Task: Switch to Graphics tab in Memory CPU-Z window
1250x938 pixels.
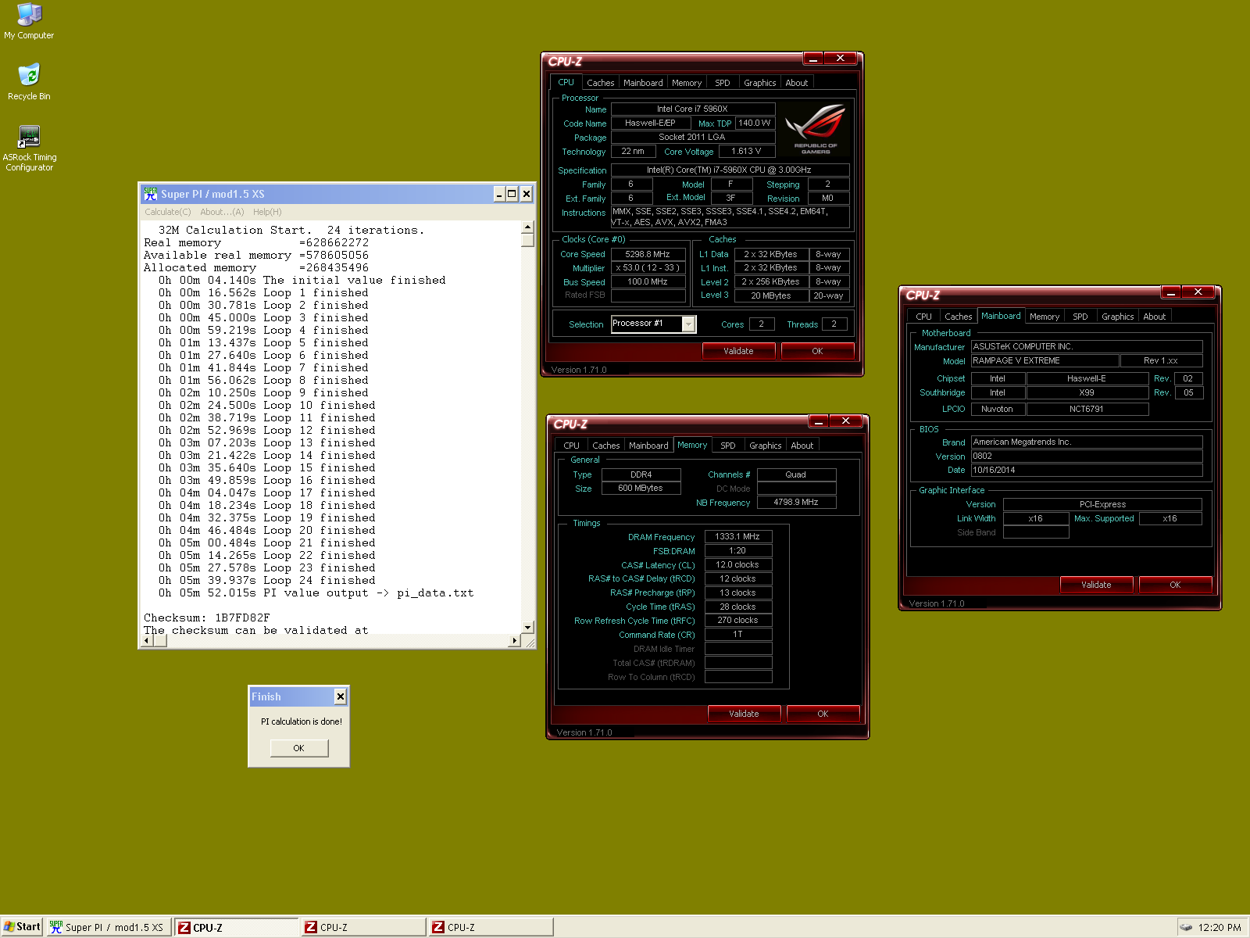Action: pyautogui.click(x=765, y=446)
